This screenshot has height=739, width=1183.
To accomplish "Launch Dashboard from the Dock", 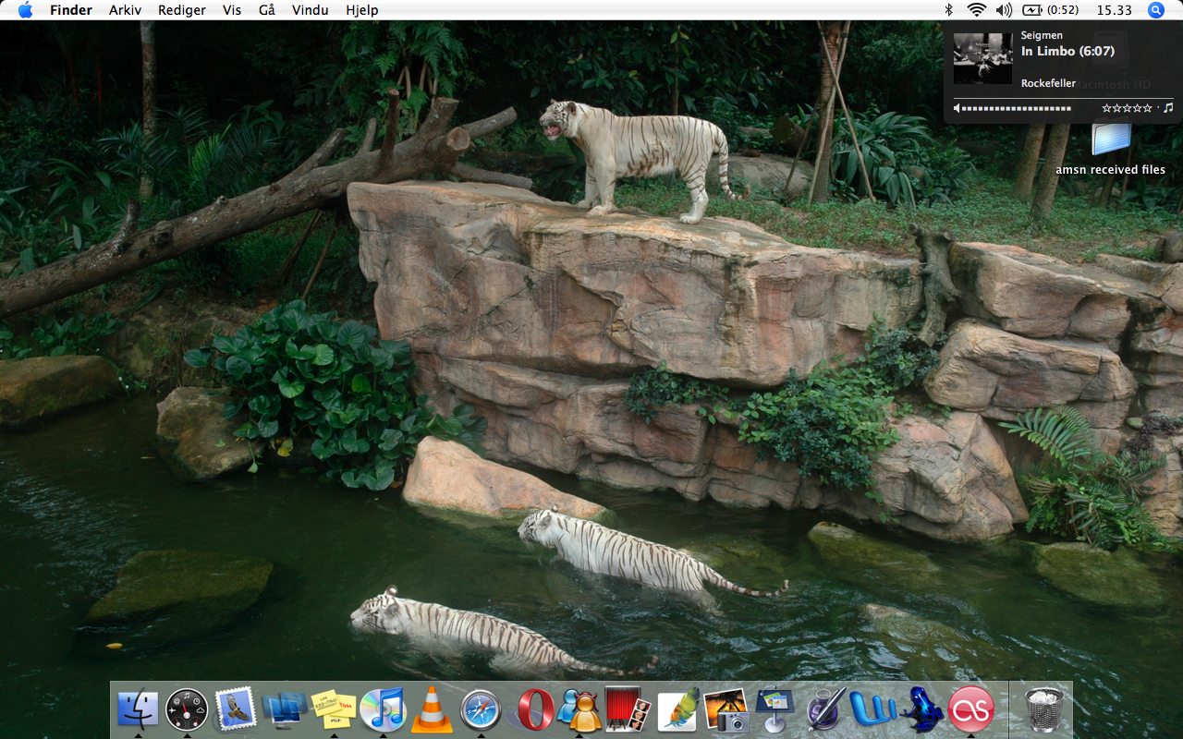I will pyautogui.click(x=187, y=709).
